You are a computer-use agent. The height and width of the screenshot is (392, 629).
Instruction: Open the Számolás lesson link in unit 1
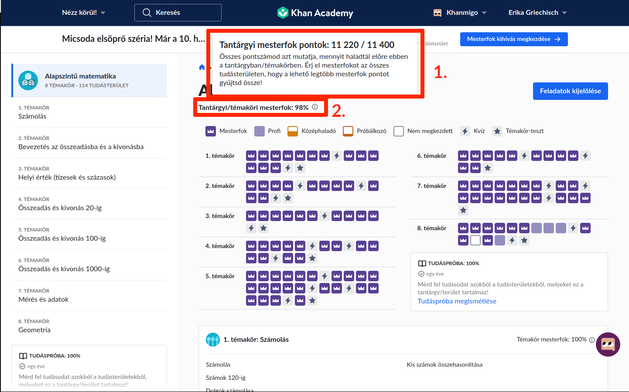(x=218, y=365)
